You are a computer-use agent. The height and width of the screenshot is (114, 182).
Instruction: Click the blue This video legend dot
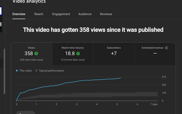17,70
